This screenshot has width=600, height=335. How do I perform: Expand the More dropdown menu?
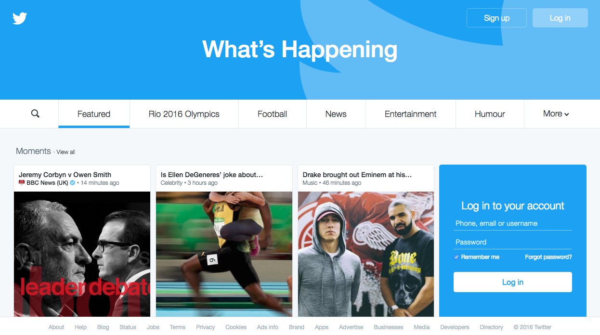click(x=556, y=114)
